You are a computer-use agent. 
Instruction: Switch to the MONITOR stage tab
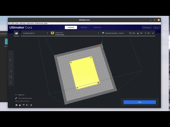(97, 28)
